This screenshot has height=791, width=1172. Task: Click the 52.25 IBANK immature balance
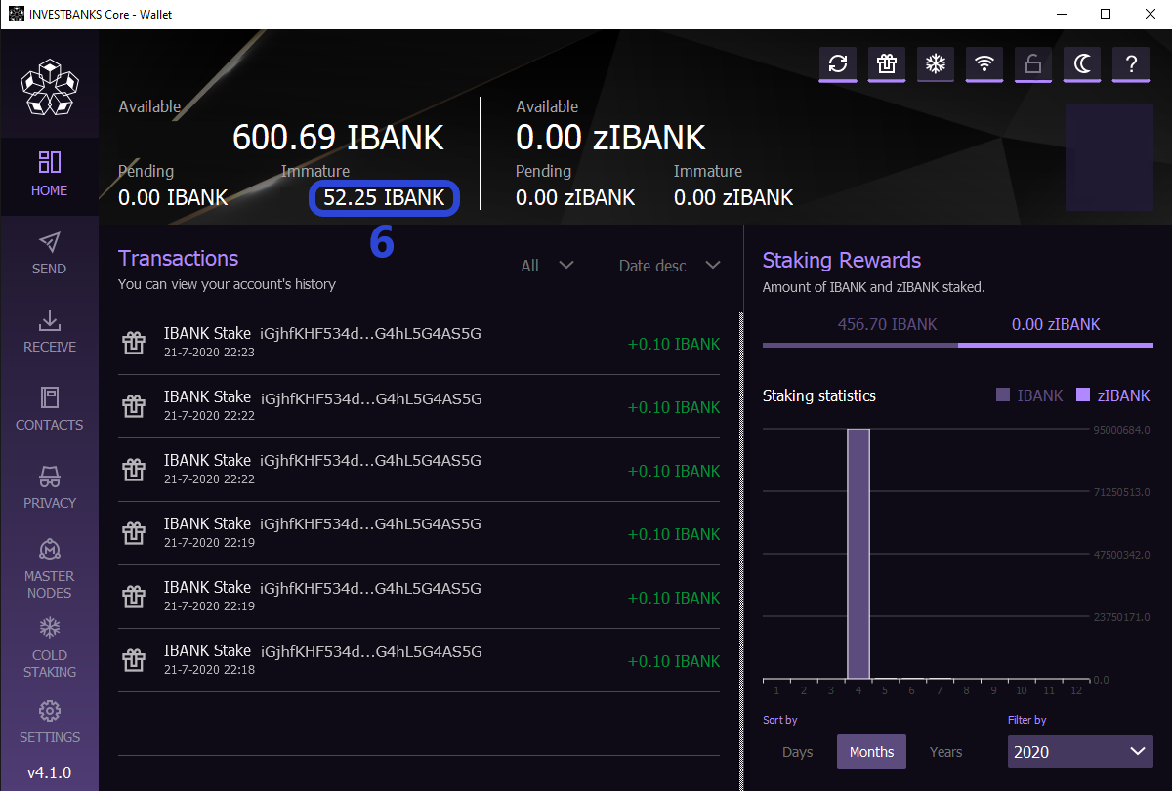[384, 198]
